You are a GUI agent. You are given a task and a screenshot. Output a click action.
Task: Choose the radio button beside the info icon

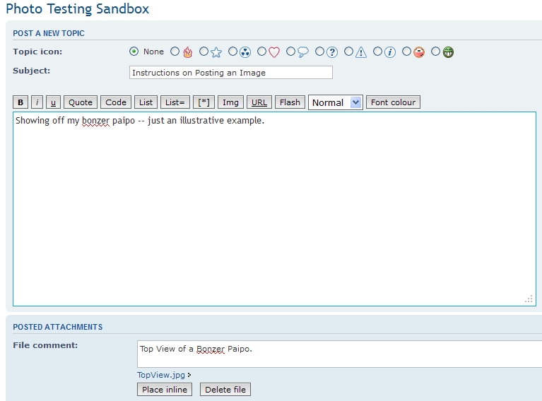[x=378, y=52]
